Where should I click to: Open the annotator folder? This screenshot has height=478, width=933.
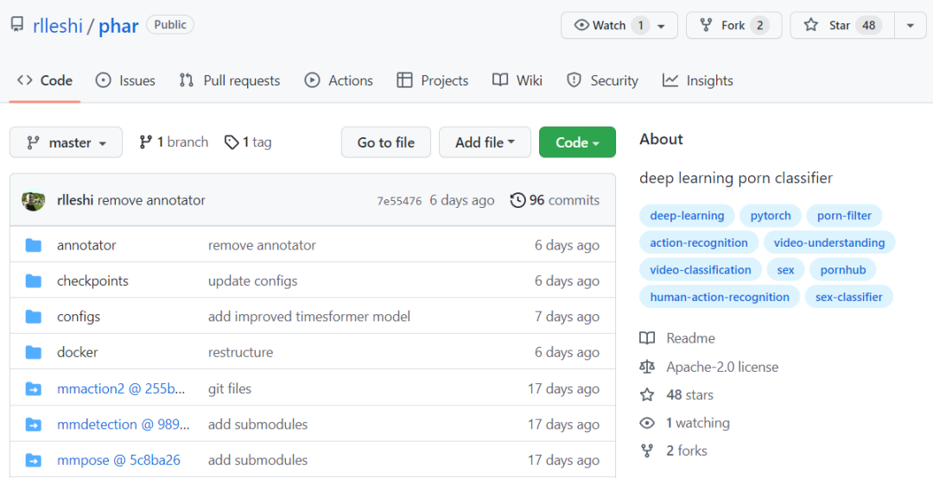tap(86, 245)
